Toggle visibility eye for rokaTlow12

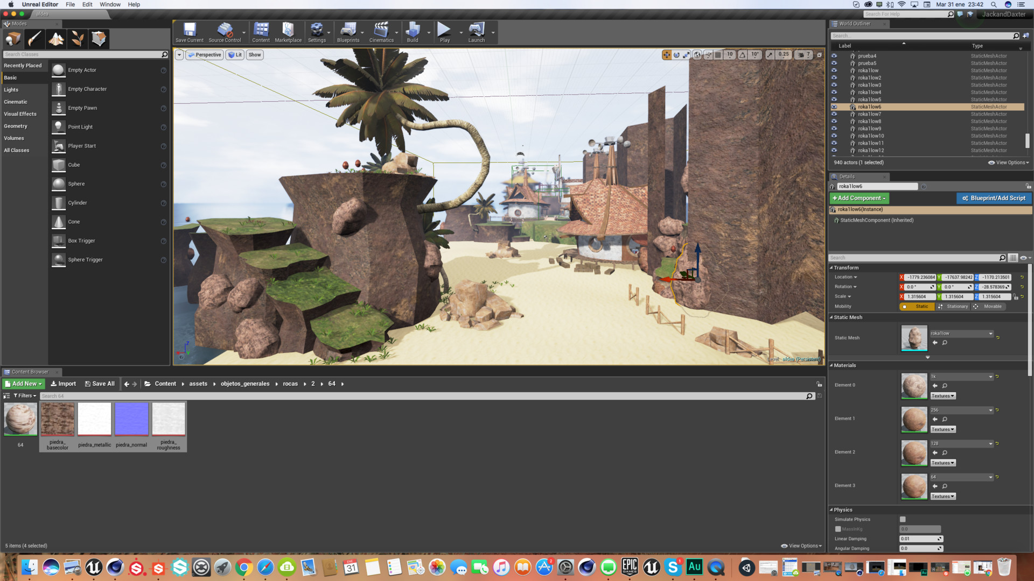(x=834, y=151)
